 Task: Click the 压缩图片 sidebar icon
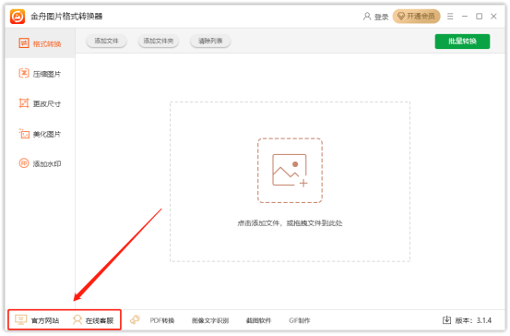(x=24, y=73)
